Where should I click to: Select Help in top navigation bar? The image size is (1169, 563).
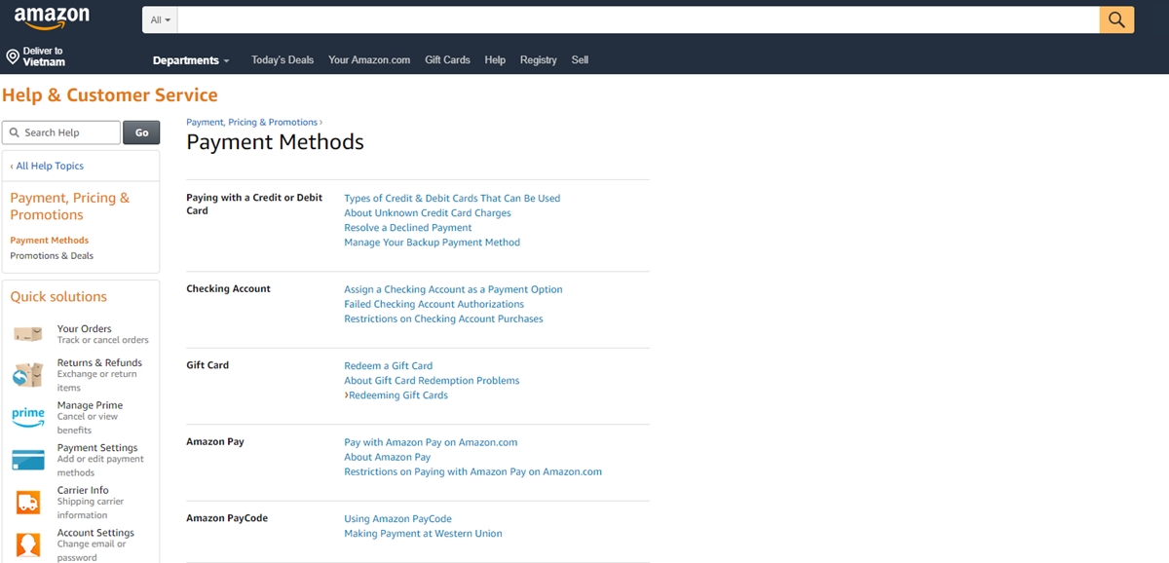(x=495, y=59)
